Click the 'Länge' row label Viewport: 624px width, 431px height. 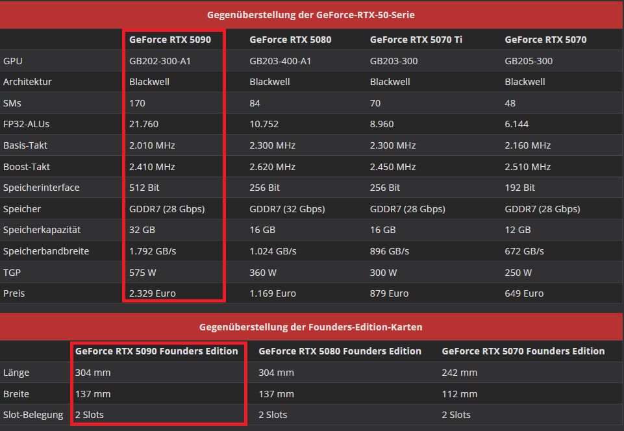coord(16,373)
